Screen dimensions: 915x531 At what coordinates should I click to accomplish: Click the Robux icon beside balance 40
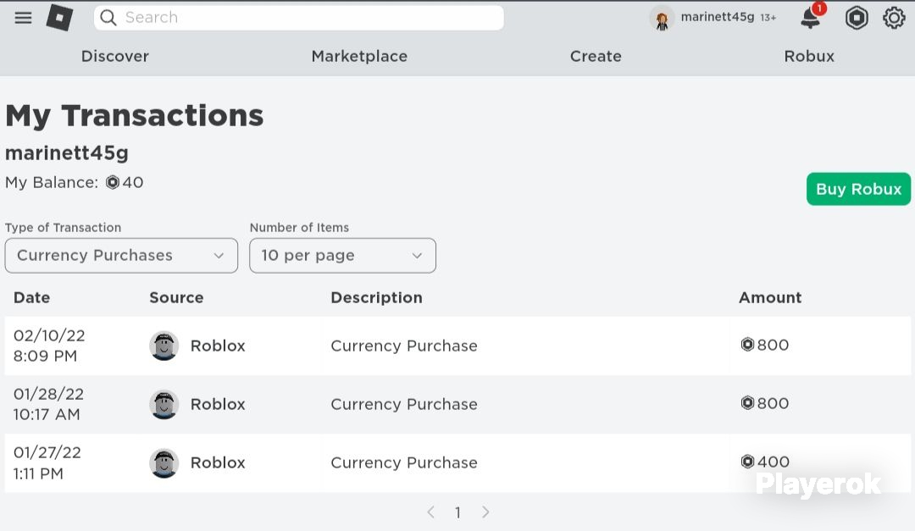tap(112, 183)
